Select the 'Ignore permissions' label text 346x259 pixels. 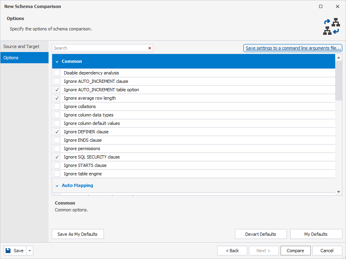click(82, 149)
